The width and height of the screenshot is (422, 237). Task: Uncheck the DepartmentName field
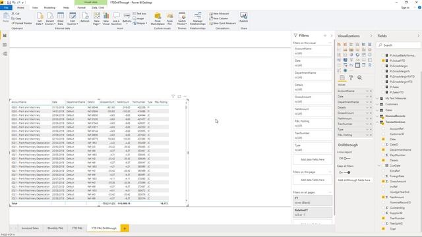(383, 149)
